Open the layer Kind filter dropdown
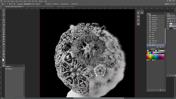176x99 pixels. (x=171, y=16)
